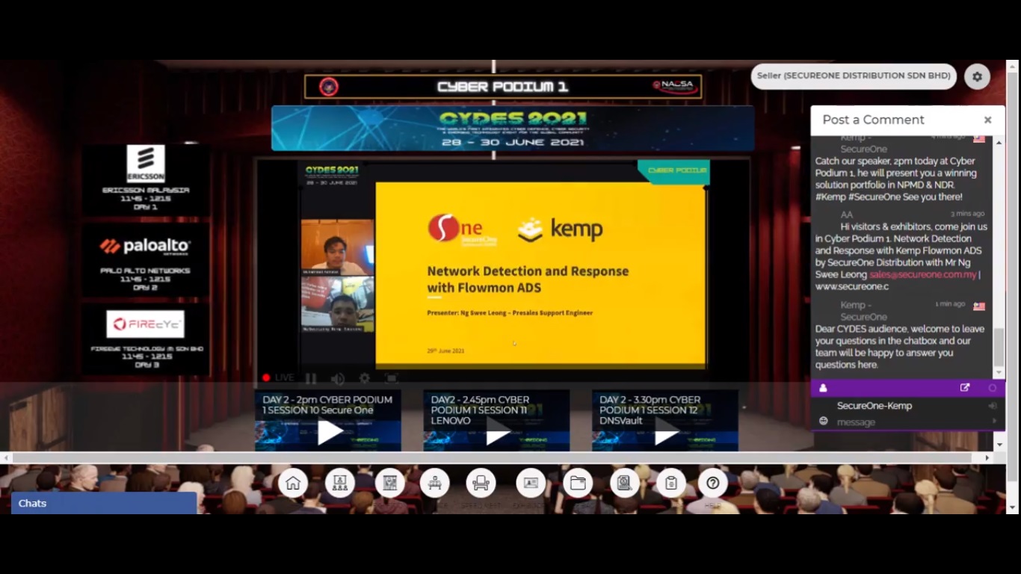The width and height of the screenshot is (1021, 574).
Task: Click the Ericsson Malaysia sponsor logo
Action: pos(146,164)
